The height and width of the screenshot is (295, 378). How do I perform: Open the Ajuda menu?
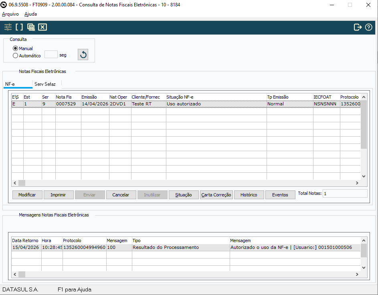(x=30, y=14)
